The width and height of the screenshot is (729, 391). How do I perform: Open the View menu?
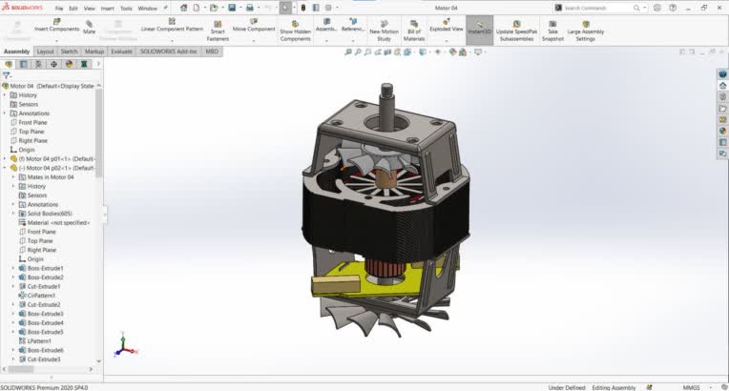coord(90,9)
